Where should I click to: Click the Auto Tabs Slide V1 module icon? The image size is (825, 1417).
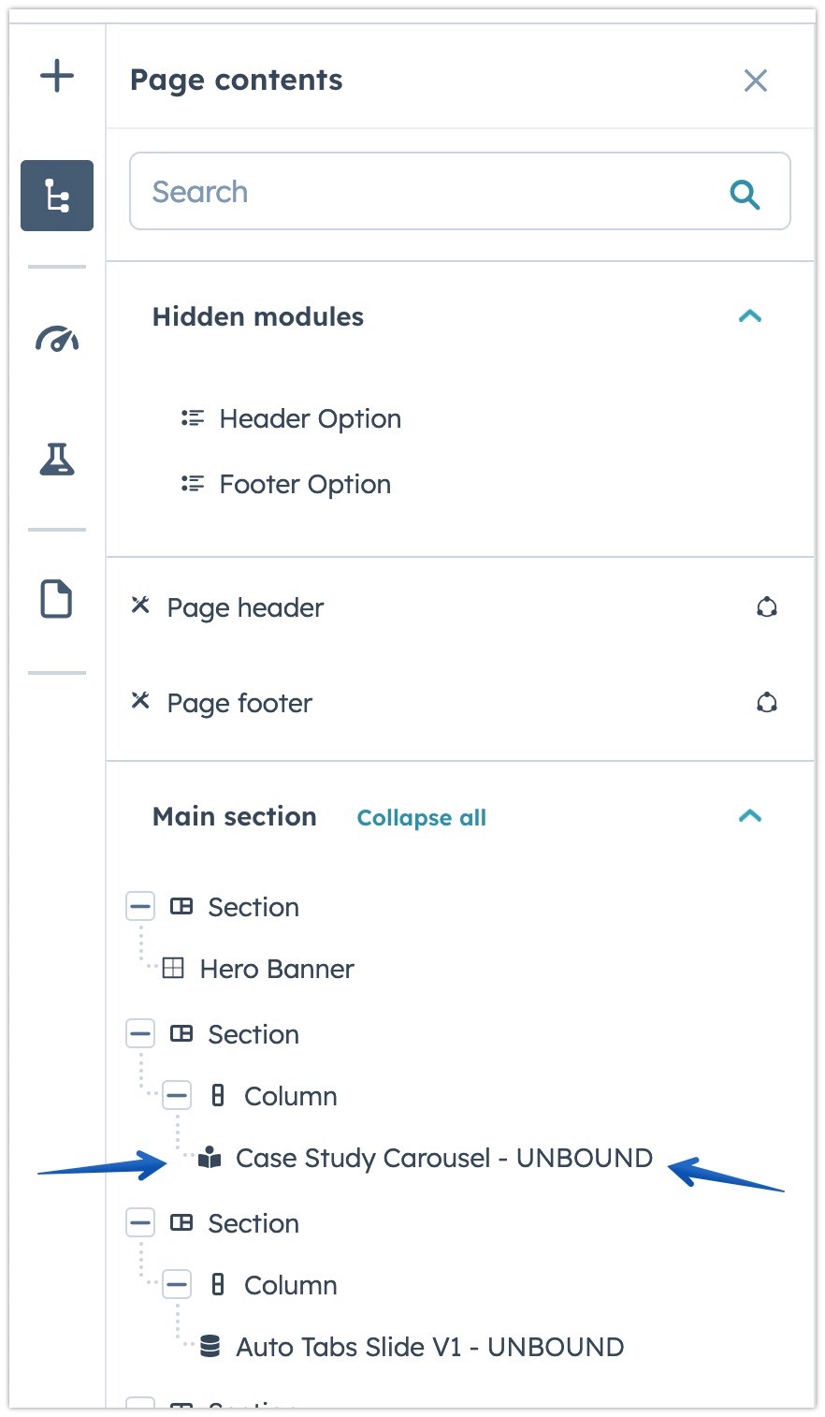pyautogui.click(x=208, y=1347)
